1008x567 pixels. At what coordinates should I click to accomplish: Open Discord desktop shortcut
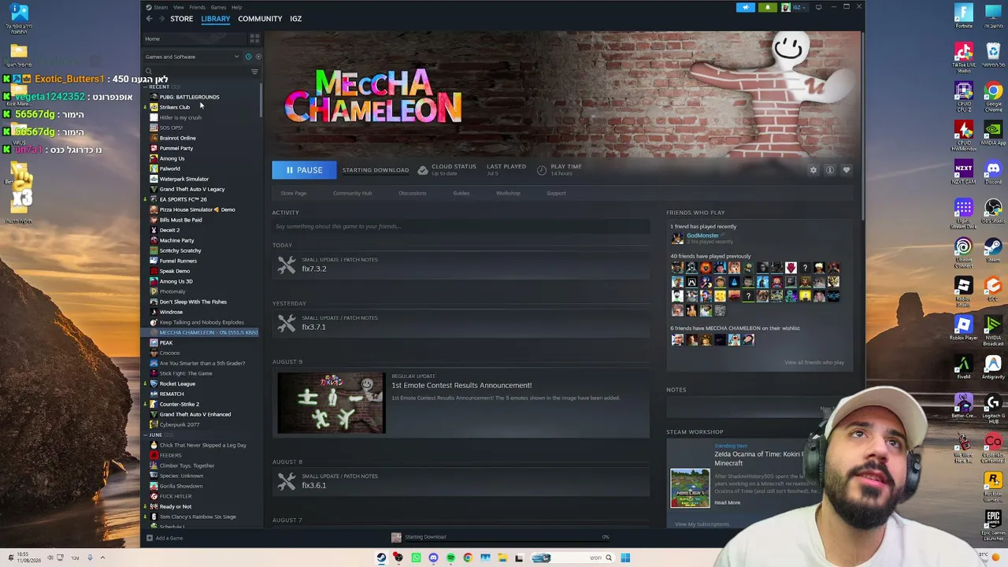point(993,172)
